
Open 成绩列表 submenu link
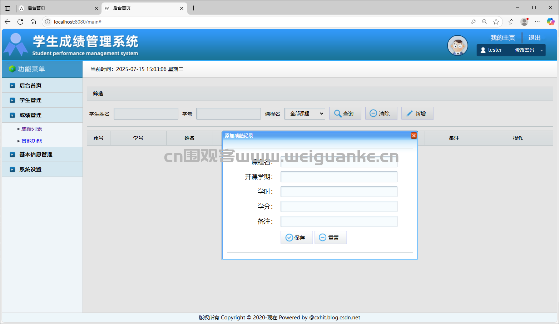31,129
